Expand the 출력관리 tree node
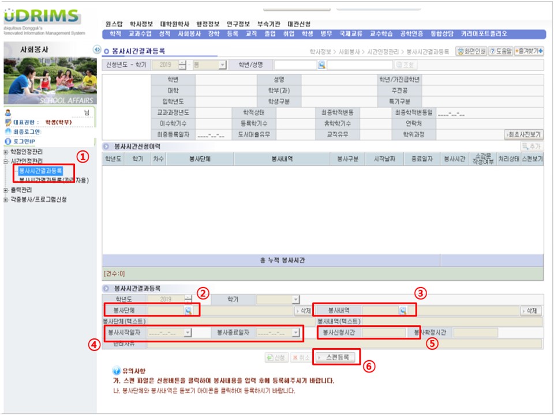This screenshot has height=415, width=554. pyautogui.click(x=6, y=190)
